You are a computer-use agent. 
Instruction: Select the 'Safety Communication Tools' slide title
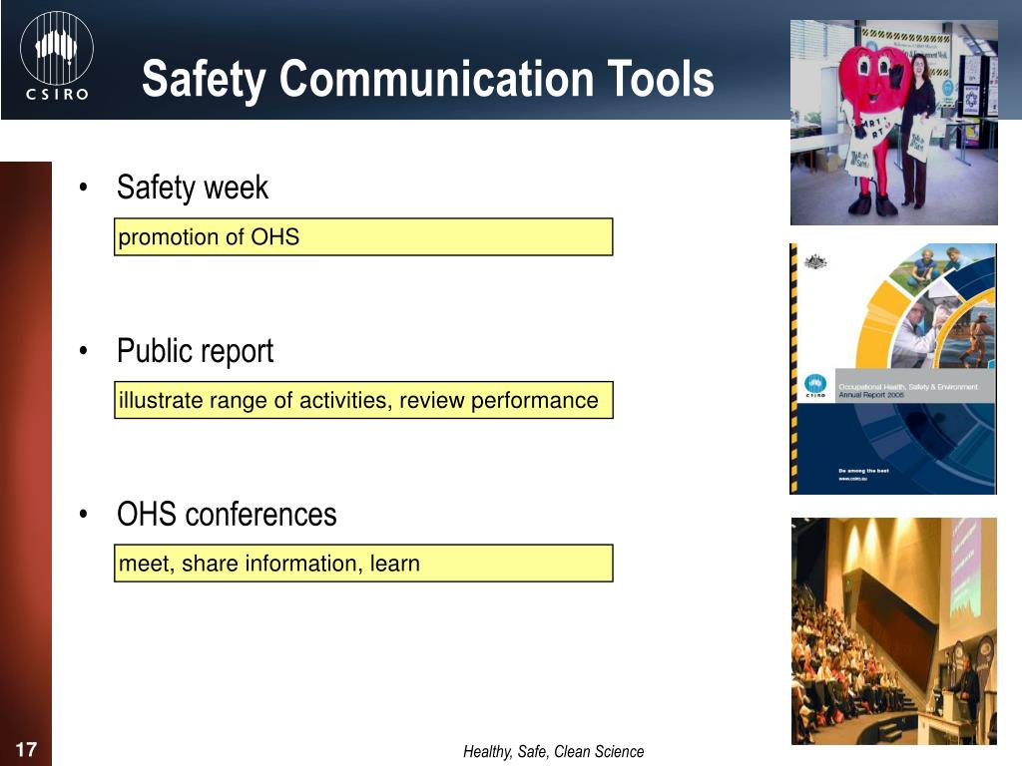427,79
